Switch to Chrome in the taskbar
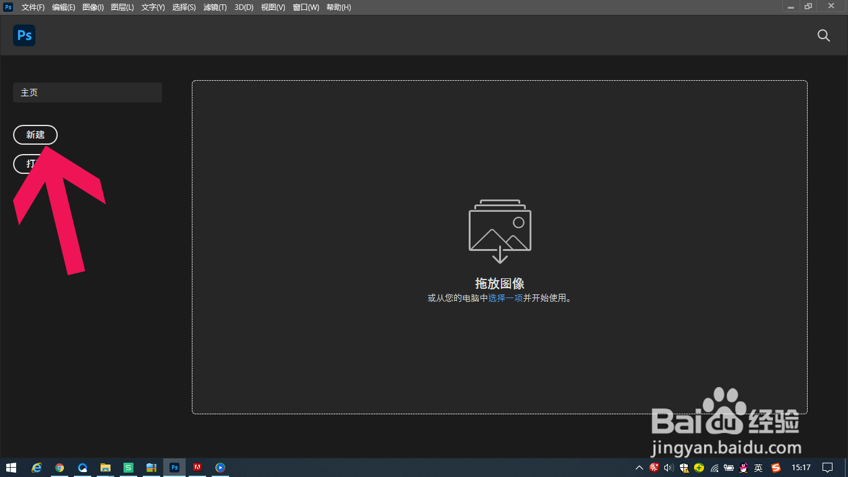848x477 pixels. [60, 468]
